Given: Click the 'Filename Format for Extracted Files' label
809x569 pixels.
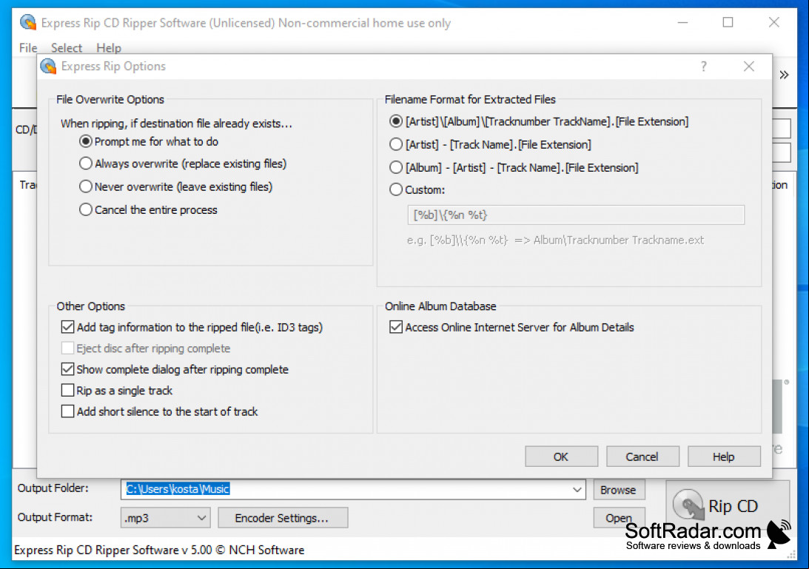Looking at the screenshot, I should coord(470,100).
